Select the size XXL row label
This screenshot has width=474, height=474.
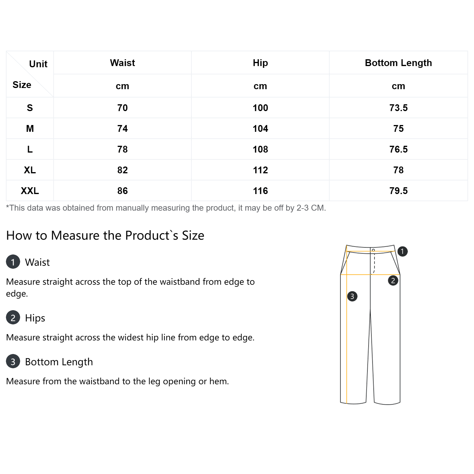tap(30, 191)
